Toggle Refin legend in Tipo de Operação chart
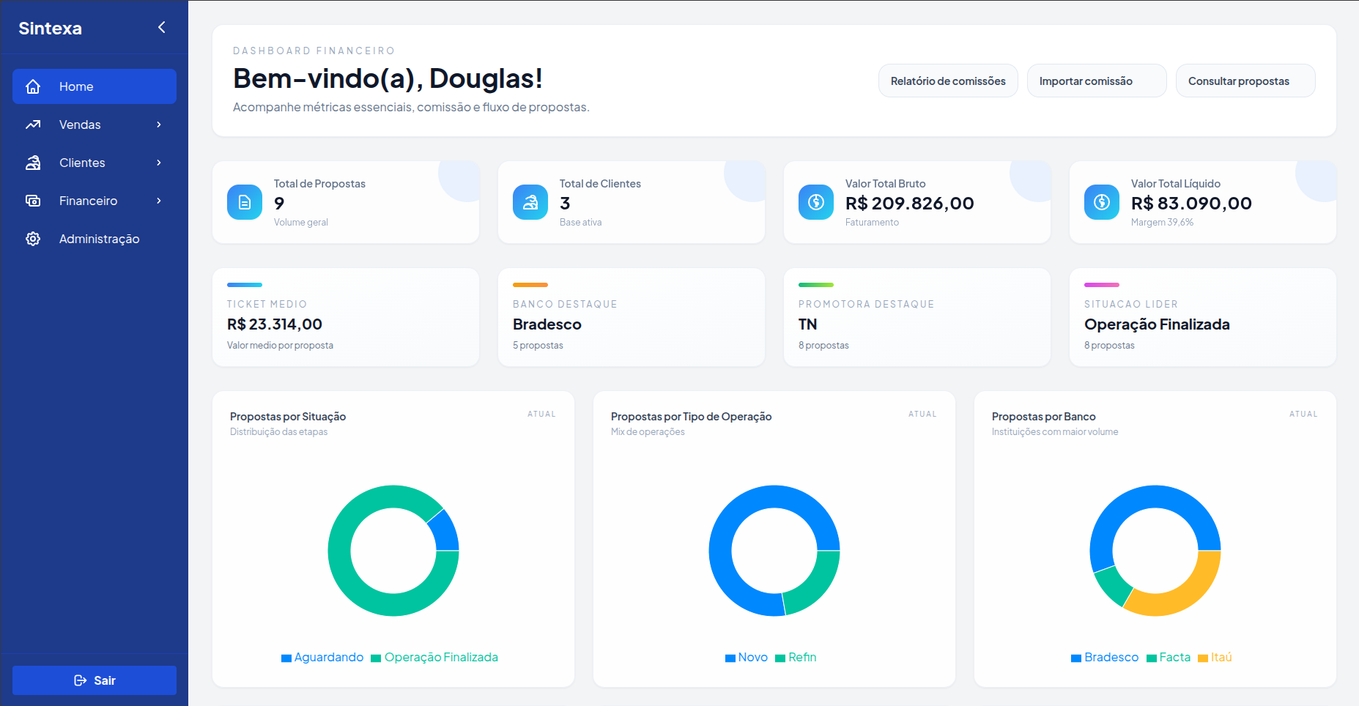Viewport: 1359px width, 706px height. click(796, 658)
